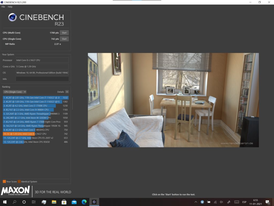Open the File menu
The height and width of the screenshot is (206, 274).
coord(3,7)
